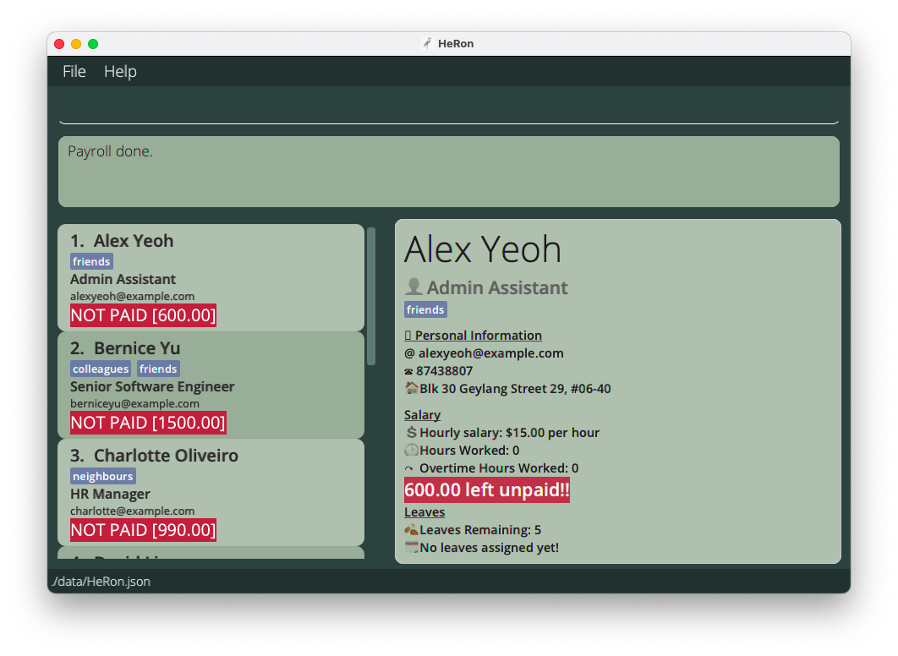The height and width of the screenshot is (656, 898).
Task: Click the 600.00 left unpaid banner
Action: [487, 490]
